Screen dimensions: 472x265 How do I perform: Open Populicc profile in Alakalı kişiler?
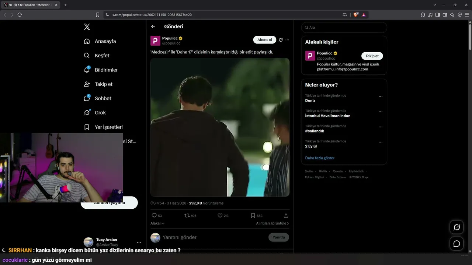pyautogui.click(x=324, y=53)
